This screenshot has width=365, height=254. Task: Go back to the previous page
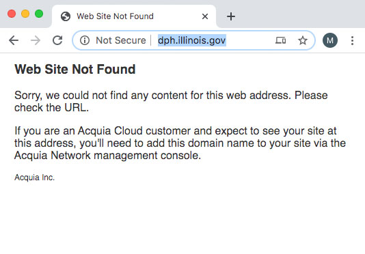tap(14, 40)
